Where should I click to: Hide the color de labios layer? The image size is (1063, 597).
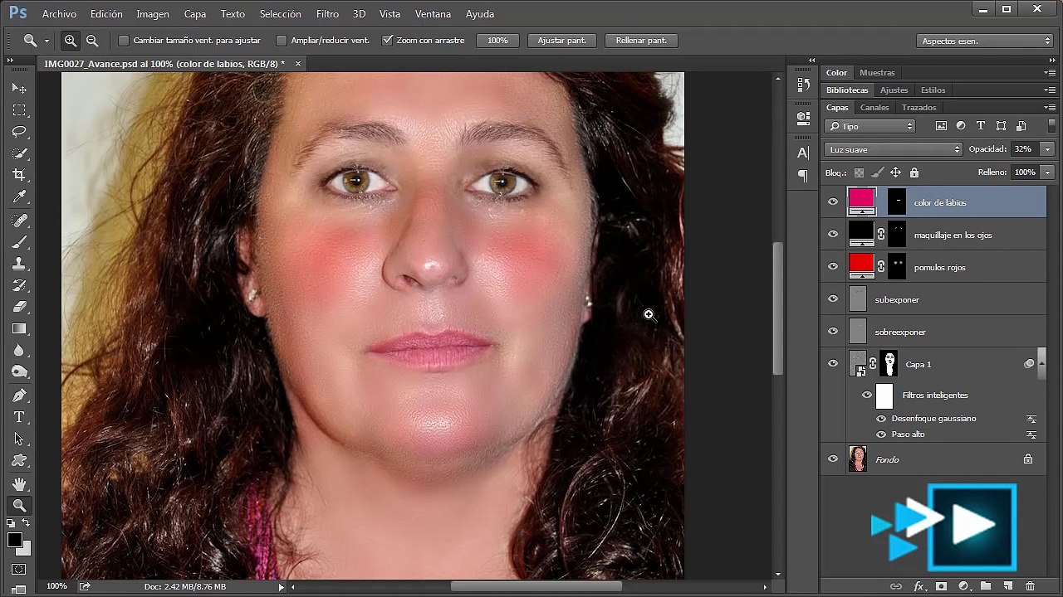click(x=833, y=201)
